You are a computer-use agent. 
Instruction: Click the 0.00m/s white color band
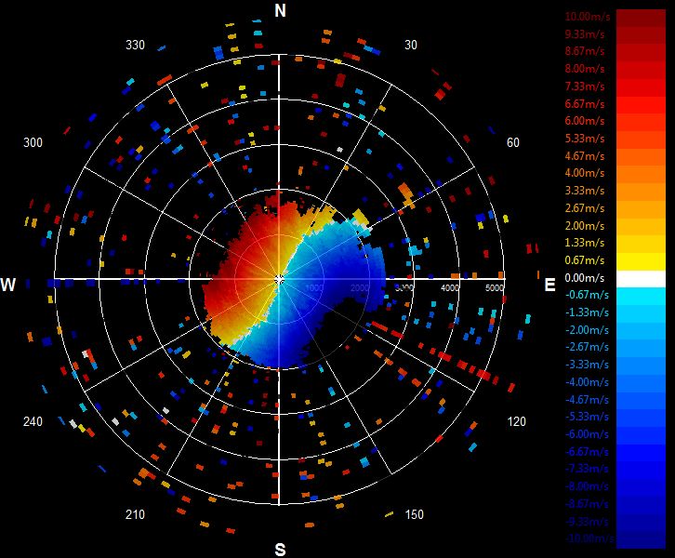[641, 279]
